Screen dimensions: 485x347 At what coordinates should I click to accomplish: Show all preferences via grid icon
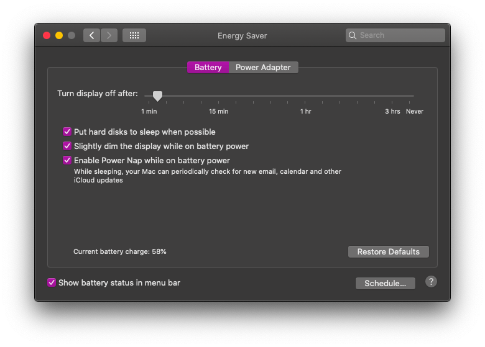[134, 35]
